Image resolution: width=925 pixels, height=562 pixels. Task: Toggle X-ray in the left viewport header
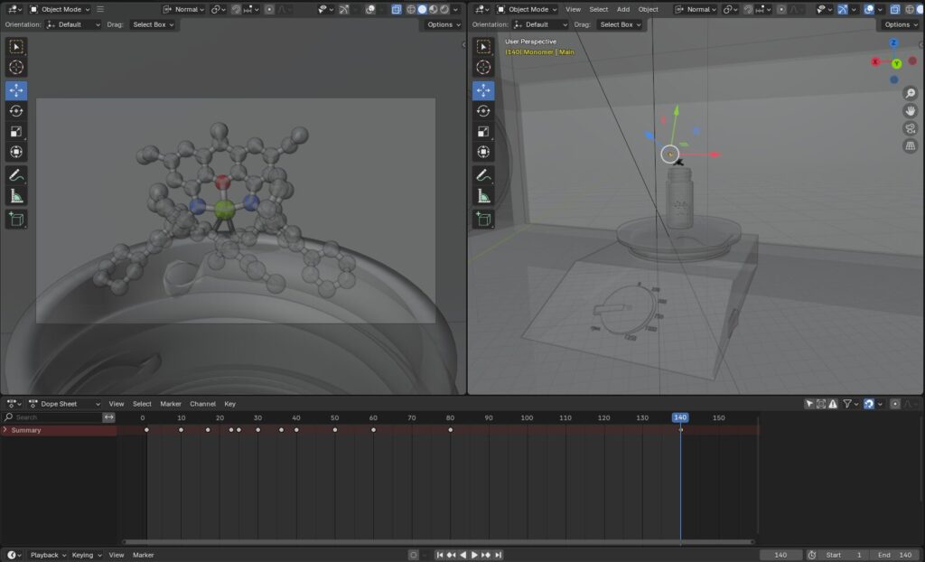point(397,9)
